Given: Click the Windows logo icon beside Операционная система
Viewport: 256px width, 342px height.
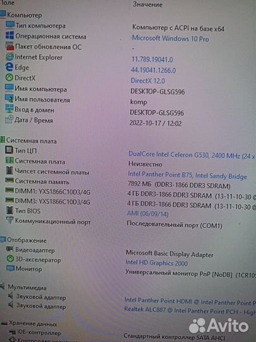Looking at the screenshot, I should coord(9,35).
